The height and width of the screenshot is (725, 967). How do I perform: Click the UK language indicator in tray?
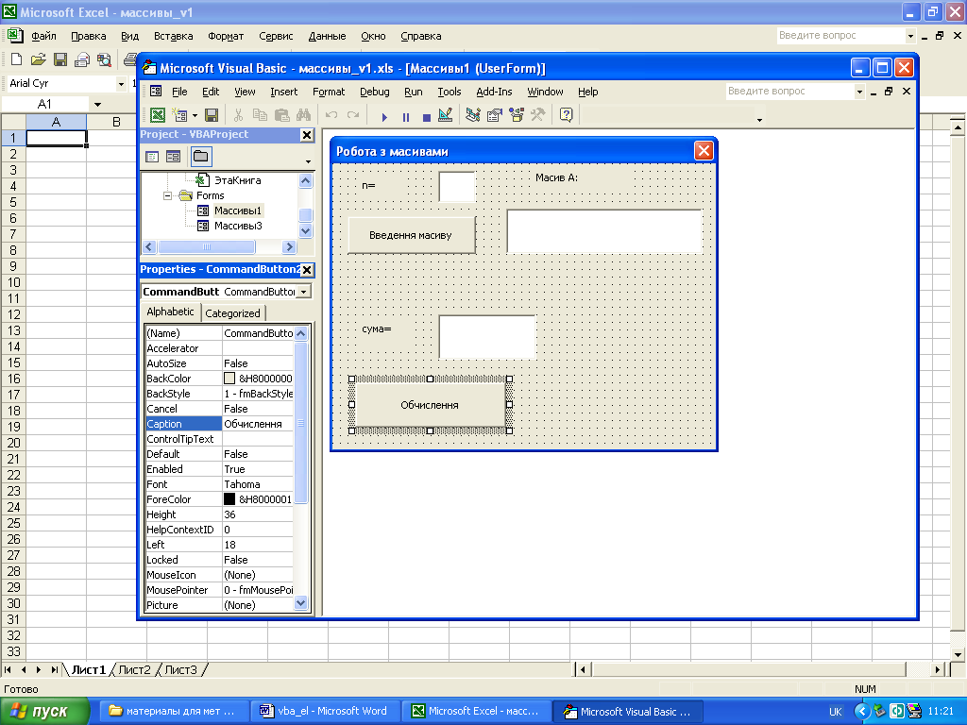click(x=836, y=712)
